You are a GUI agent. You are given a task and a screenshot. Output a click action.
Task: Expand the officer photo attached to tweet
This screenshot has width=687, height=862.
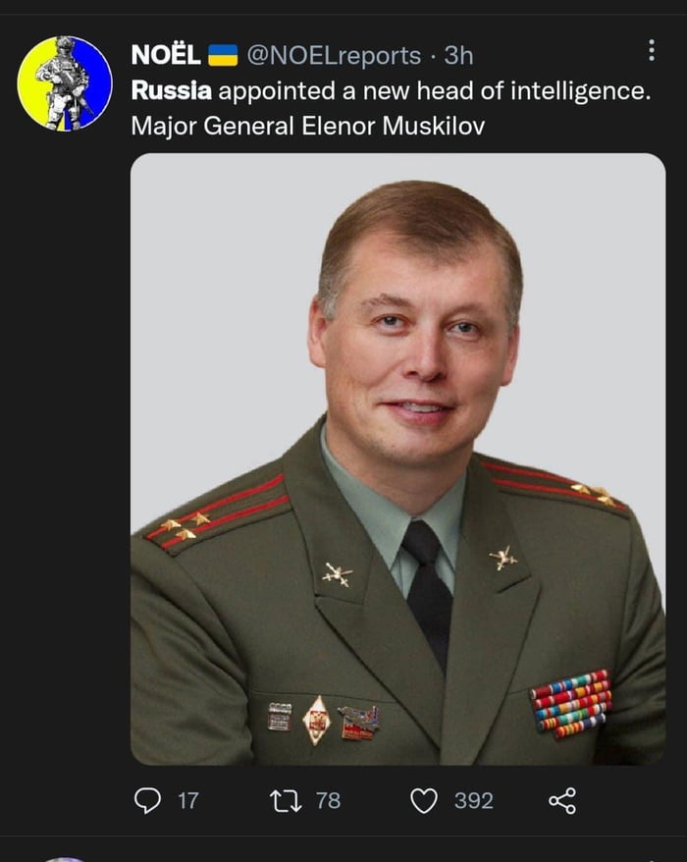pyautogui.click(x=397, y=459)
